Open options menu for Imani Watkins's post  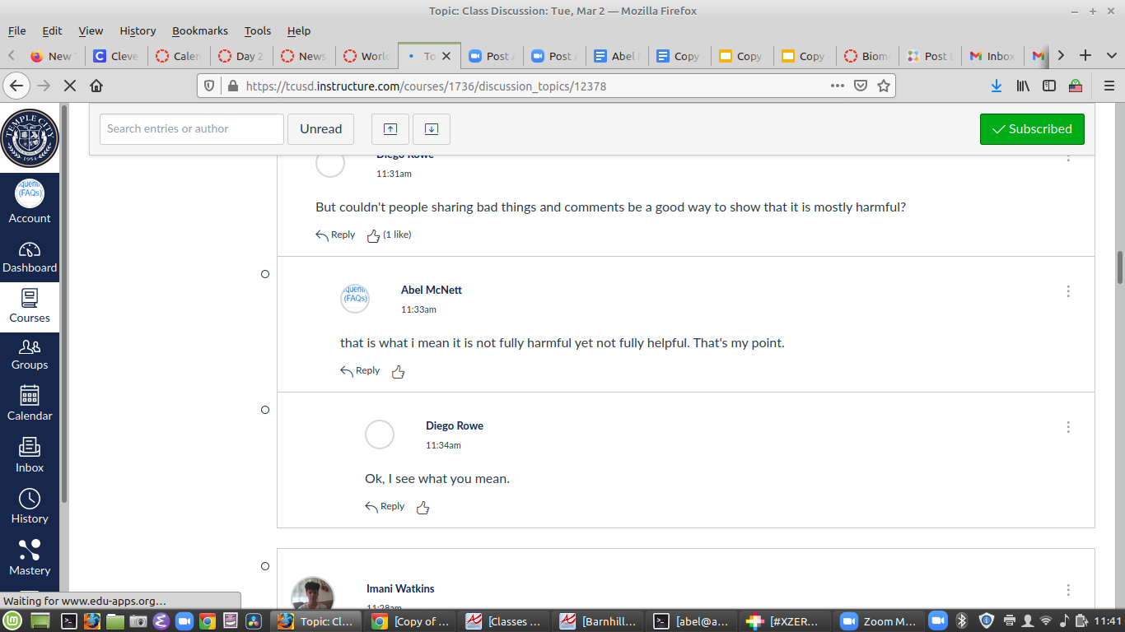[x=1068, y=590]
